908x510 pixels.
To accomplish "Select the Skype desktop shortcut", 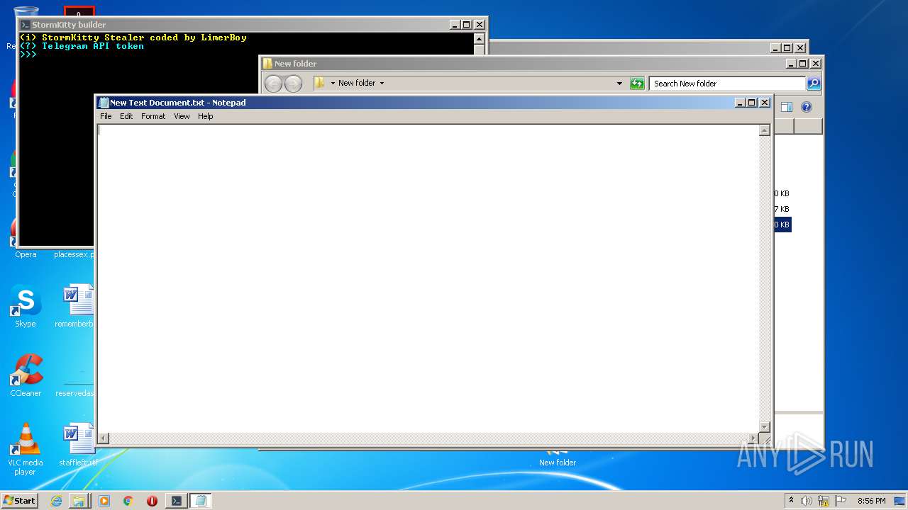I will [26, 307].
